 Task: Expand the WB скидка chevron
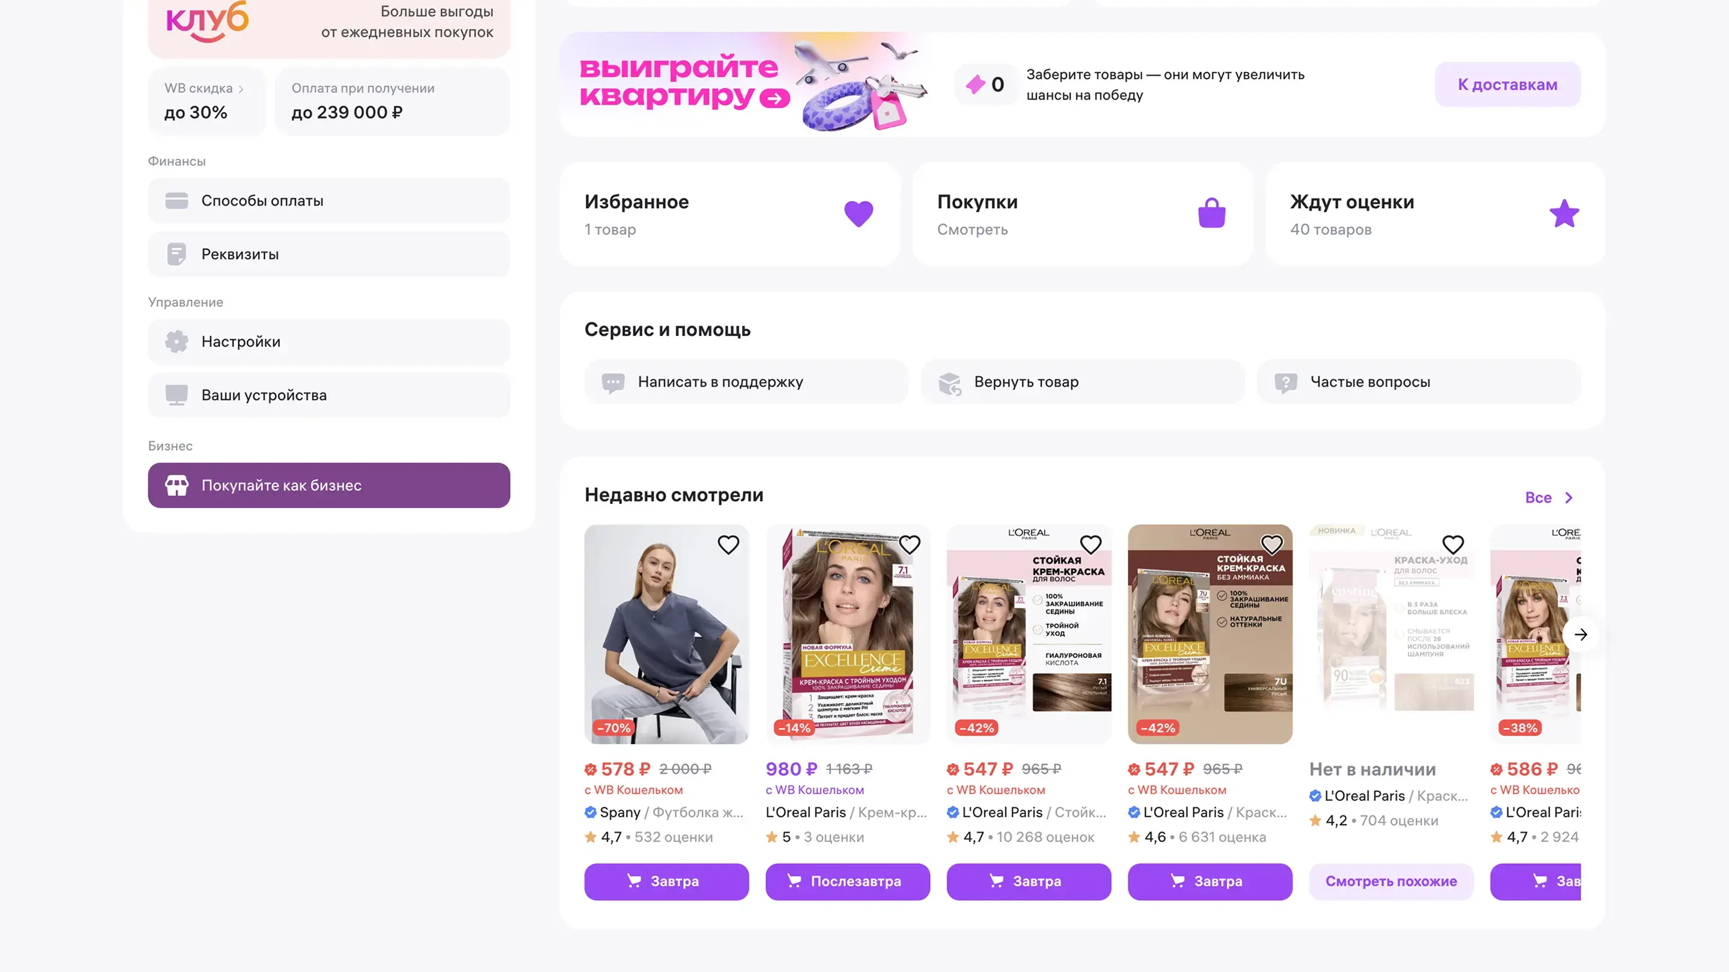241,89
